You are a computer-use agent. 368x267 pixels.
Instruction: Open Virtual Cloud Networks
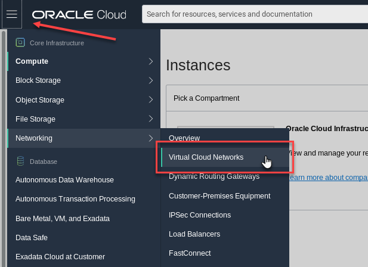coord(225,157)
